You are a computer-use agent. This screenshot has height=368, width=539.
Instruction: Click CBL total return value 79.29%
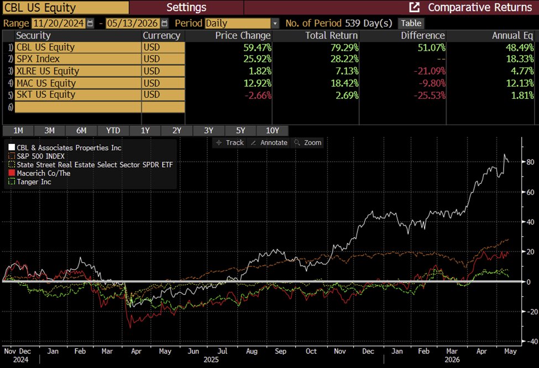tap(344, 47)
